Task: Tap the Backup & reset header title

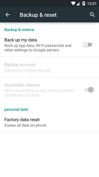Action: click(x=38, y=15)
